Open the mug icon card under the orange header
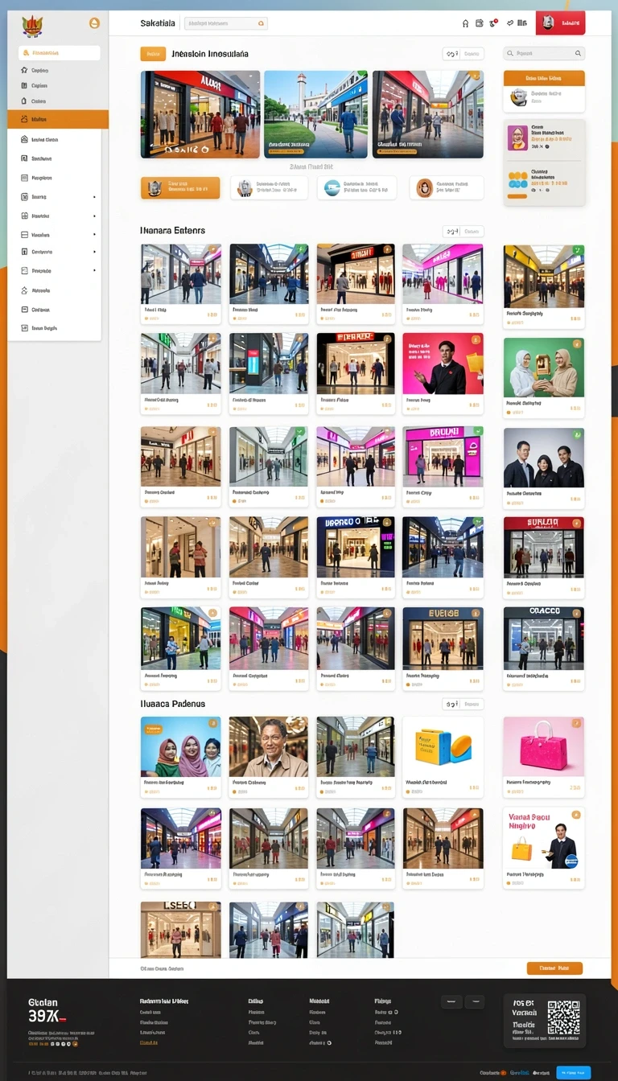 (544, 98)
